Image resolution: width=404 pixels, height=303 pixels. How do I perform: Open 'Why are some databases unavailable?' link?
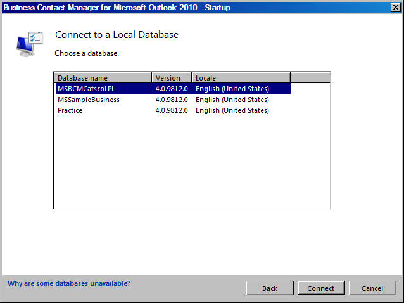(x=69, y=283)
